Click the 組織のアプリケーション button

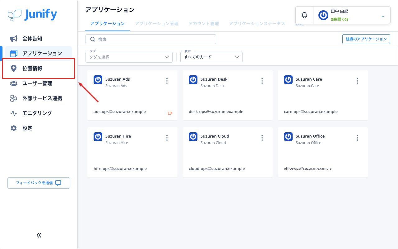click(366, 39)
